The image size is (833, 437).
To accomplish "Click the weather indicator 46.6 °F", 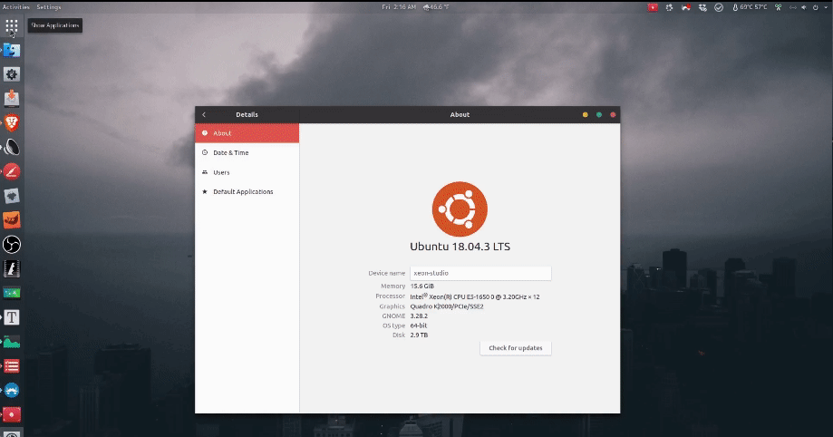I will (x=436, y=7).
